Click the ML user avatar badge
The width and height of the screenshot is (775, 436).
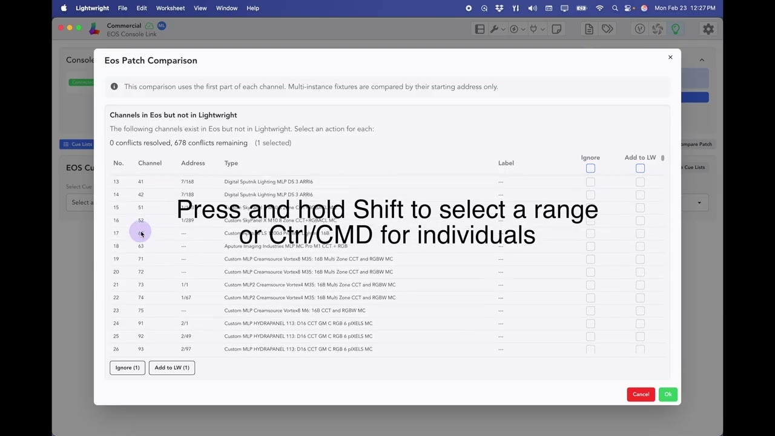pyautogui.click(x=162, y=25)
